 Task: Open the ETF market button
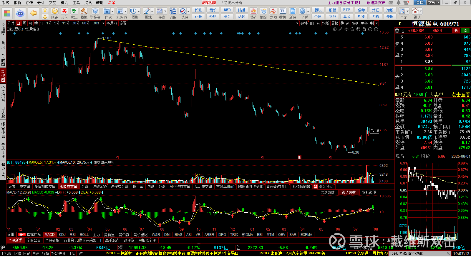point(346,10)
